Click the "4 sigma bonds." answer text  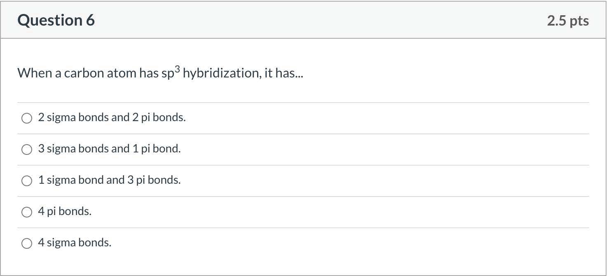(x=75, y=243)
